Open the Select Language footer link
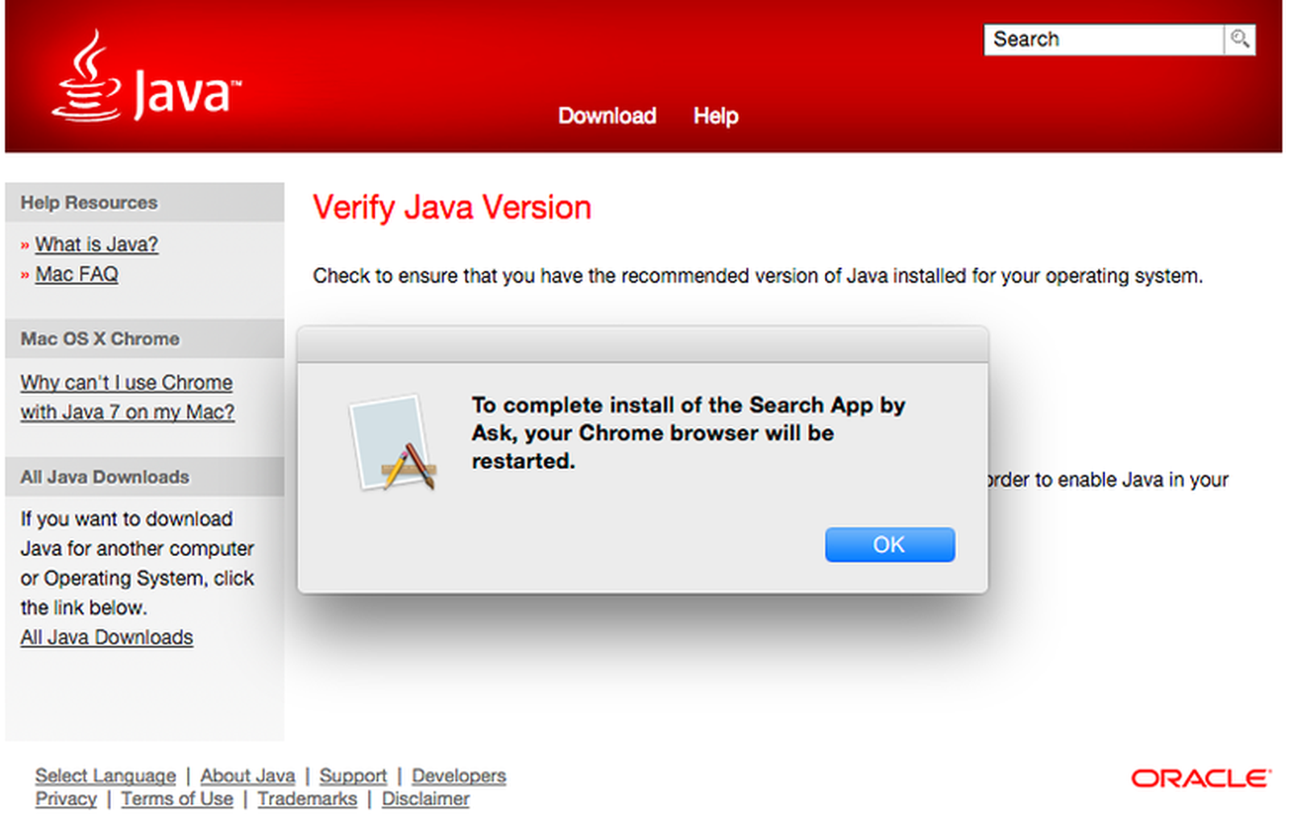Screen dimensions: 1289x825 (x=106, y=776)
